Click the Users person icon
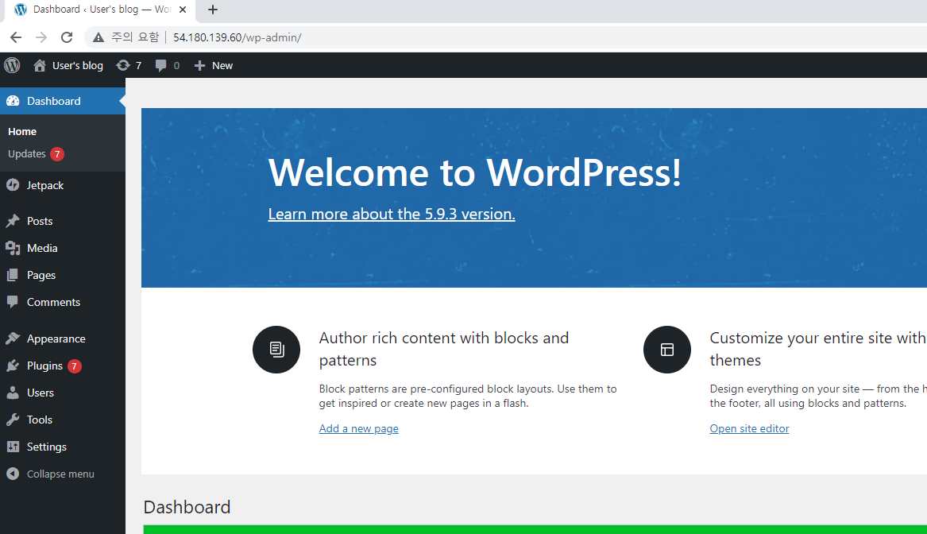927x534 pixels. pos(13,393)
